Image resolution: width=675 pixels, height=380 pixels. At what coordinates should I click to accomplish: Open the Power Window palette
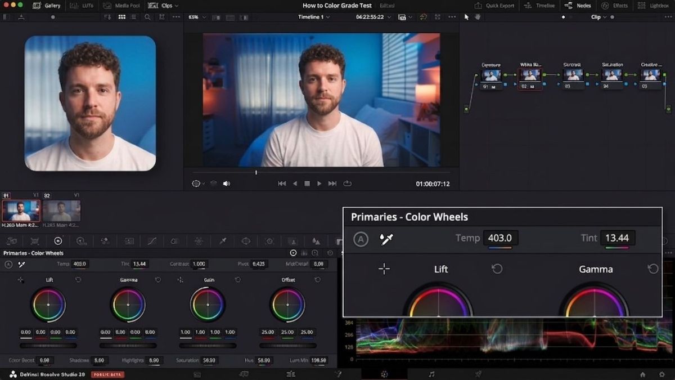pyautogui.click(x=246, y=241)
